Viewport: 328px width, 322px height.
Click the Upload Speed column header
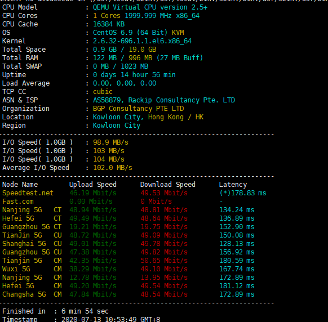(93, 185)
